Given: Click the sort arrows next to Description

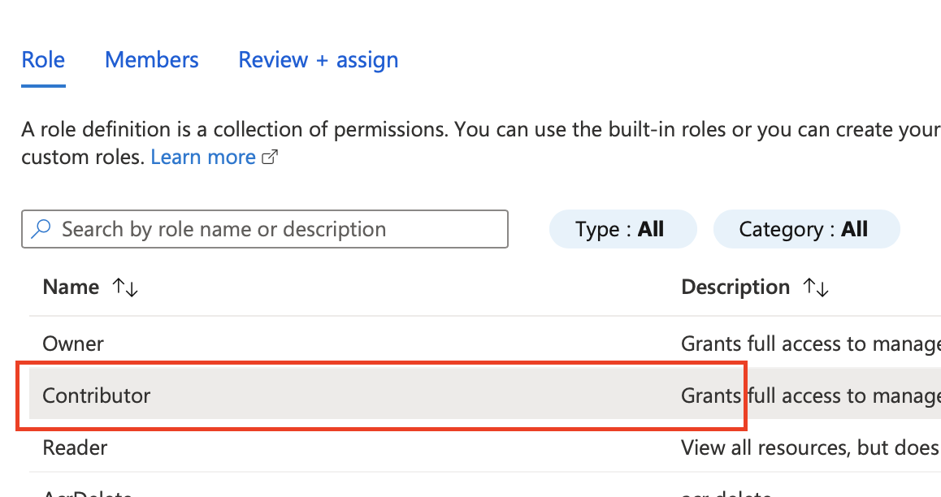Looking at the screenshot, I should [x=816, y=287].
